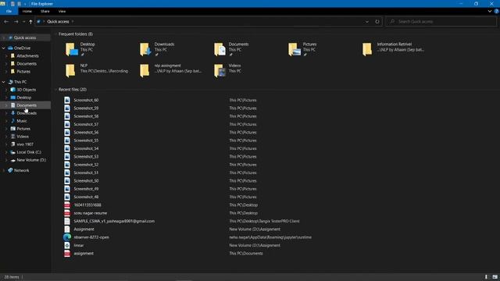
Task: Click the Forward navigation arrow
Action: [16, 22]
